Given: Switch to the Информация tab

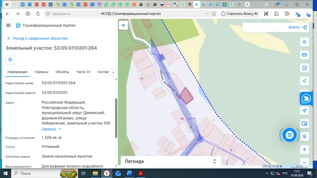Looking at the screenshot, I should [x=17, y=72].
